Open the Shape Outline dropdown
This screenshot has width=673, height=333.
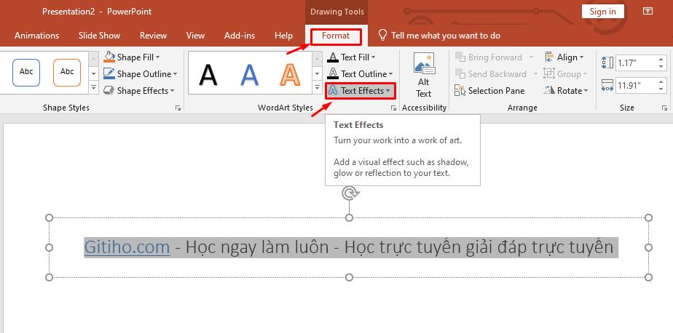tap(146, 74)
